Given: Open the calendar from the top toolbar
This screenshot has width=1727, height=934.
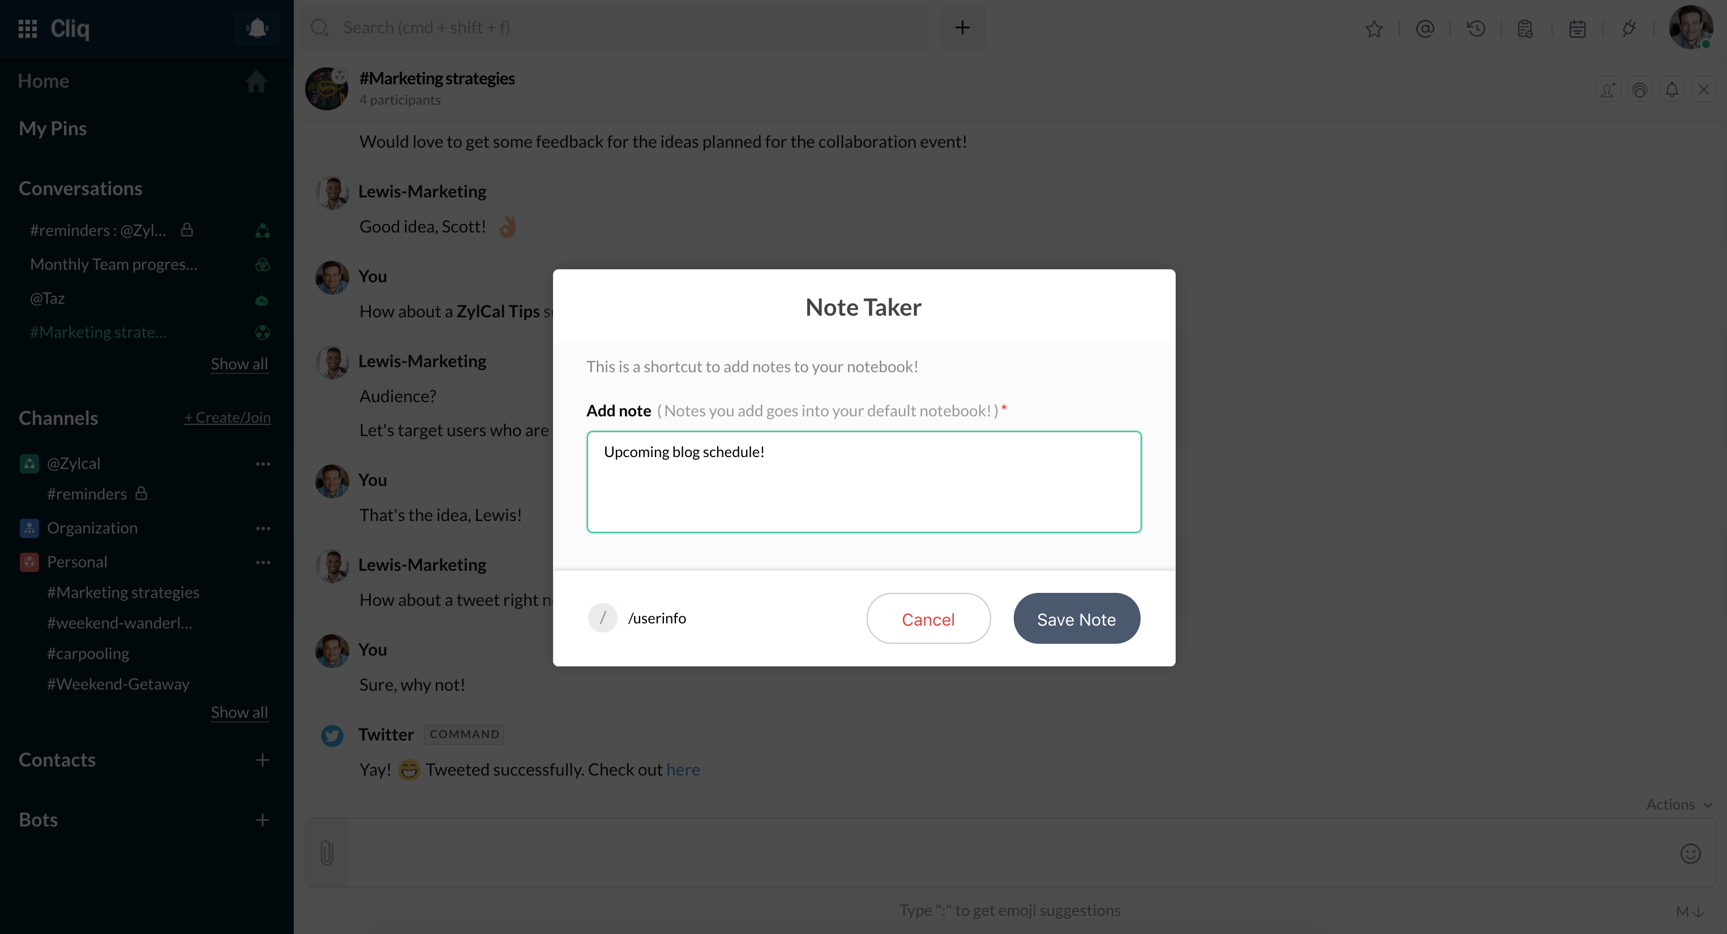Looking at the screenshot, I should click(1578, 28).
